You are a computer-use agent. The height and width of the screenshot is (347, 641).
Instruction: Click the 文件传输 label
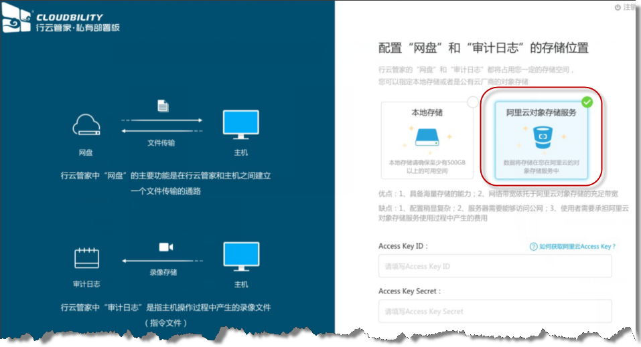(x=161, y=143)
